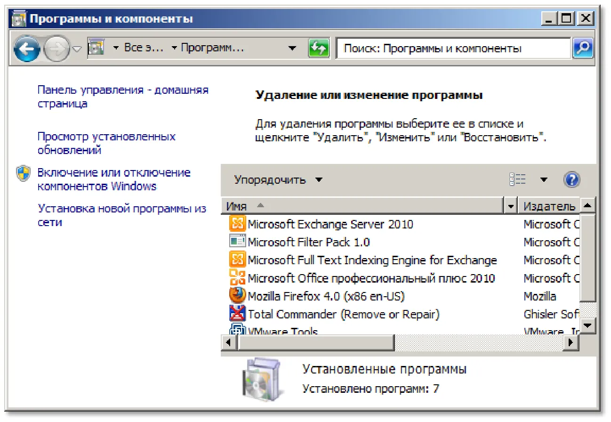Select 'Total Commander (Remove or Repair)' row
Screen dimensions: 611x422
click(400, 314)
